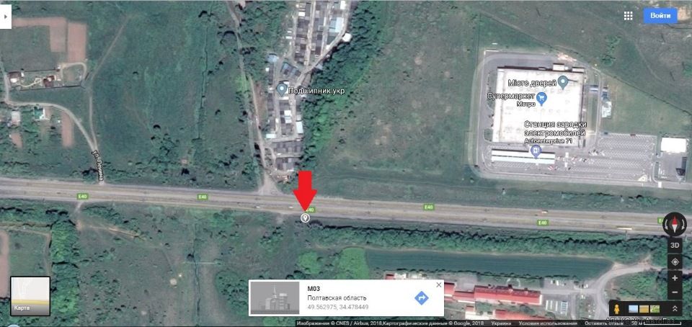This screenshot has height=327, width=692.
Task: Get directions to the M03 location
Action: point(422,298)
